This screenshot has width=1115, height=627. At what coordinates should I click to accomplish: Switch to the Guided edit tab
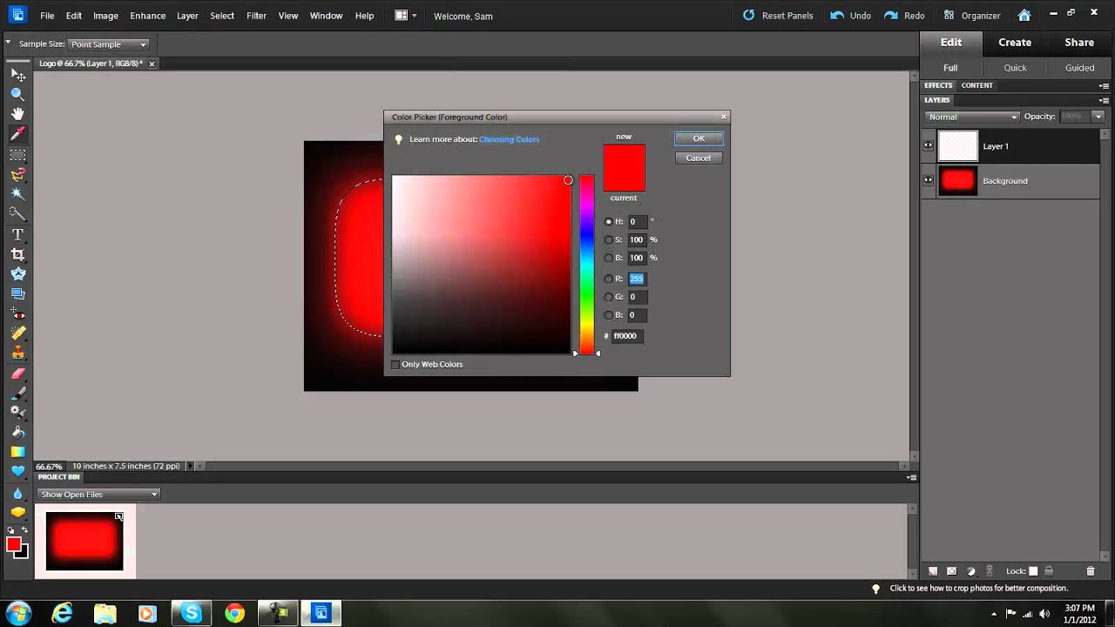[1079, 68]
